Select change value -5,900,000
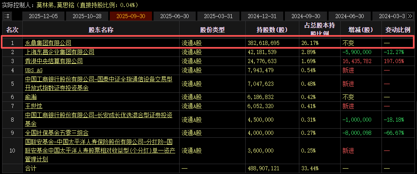The image size is (417, 174). tap(357, 52)
